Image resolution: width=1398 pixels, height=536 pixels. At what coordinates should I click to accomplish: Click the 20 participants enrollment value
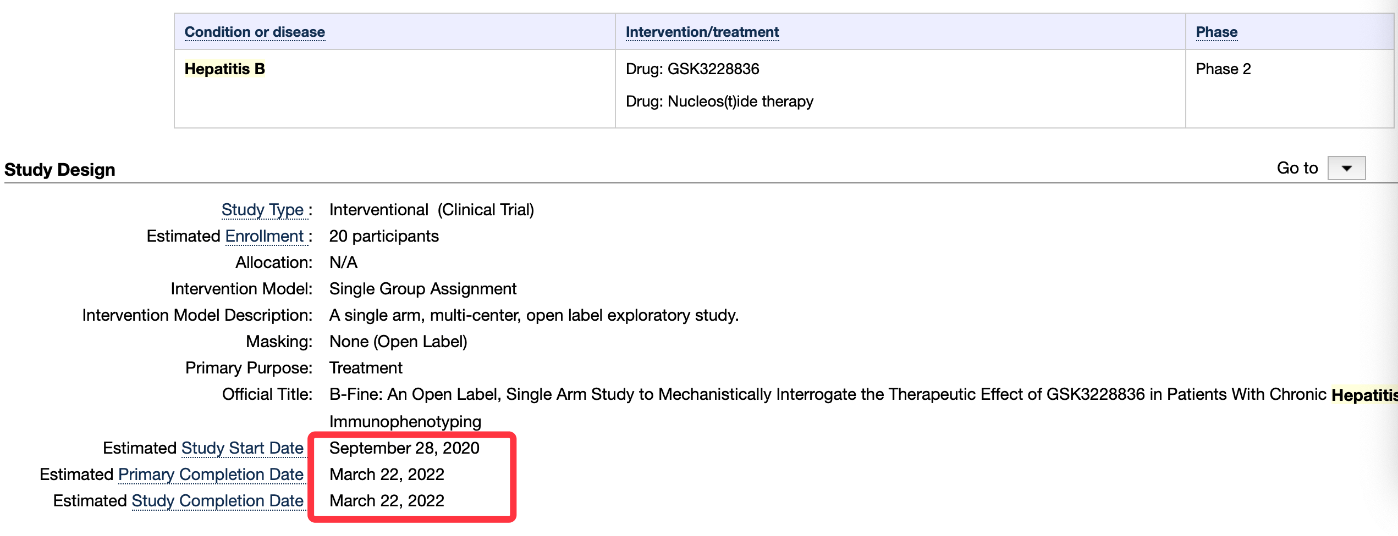click(384, 236)
